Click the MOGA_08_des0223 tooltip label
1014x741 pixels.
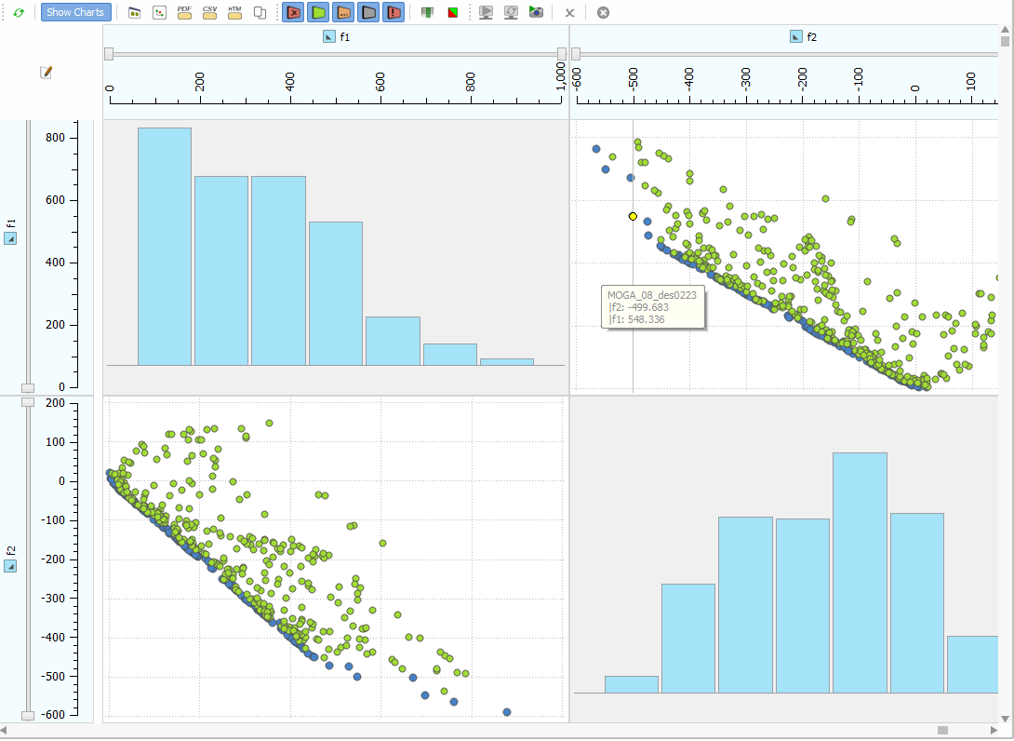(652, 295)
